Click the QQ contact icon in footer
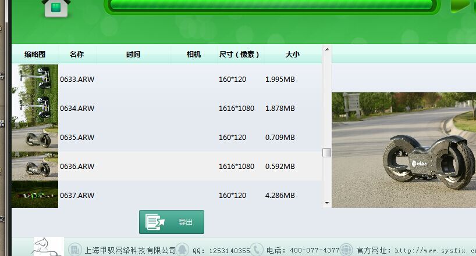476x256 pixels. [182, 250]
